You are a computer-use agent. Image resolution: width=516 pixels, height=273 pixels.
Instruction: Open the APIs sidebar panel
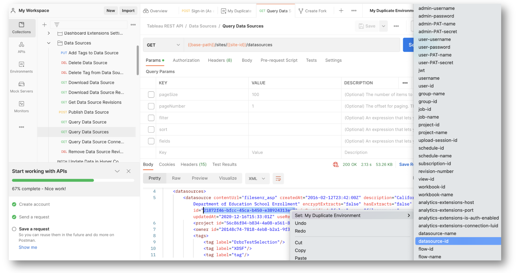(22, 48)
